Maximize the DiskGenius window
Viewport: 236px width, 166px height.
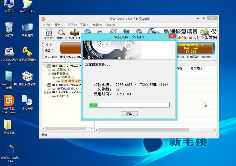pyautogui.click(x=203, y=18)
